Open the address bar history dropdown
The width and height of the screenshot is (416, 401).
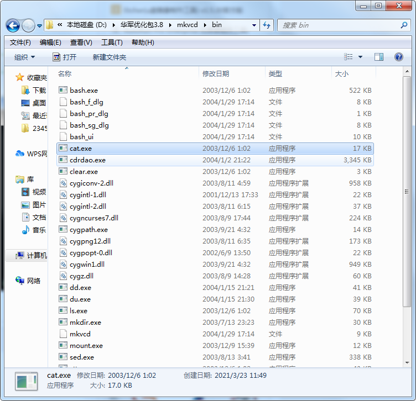254,25
